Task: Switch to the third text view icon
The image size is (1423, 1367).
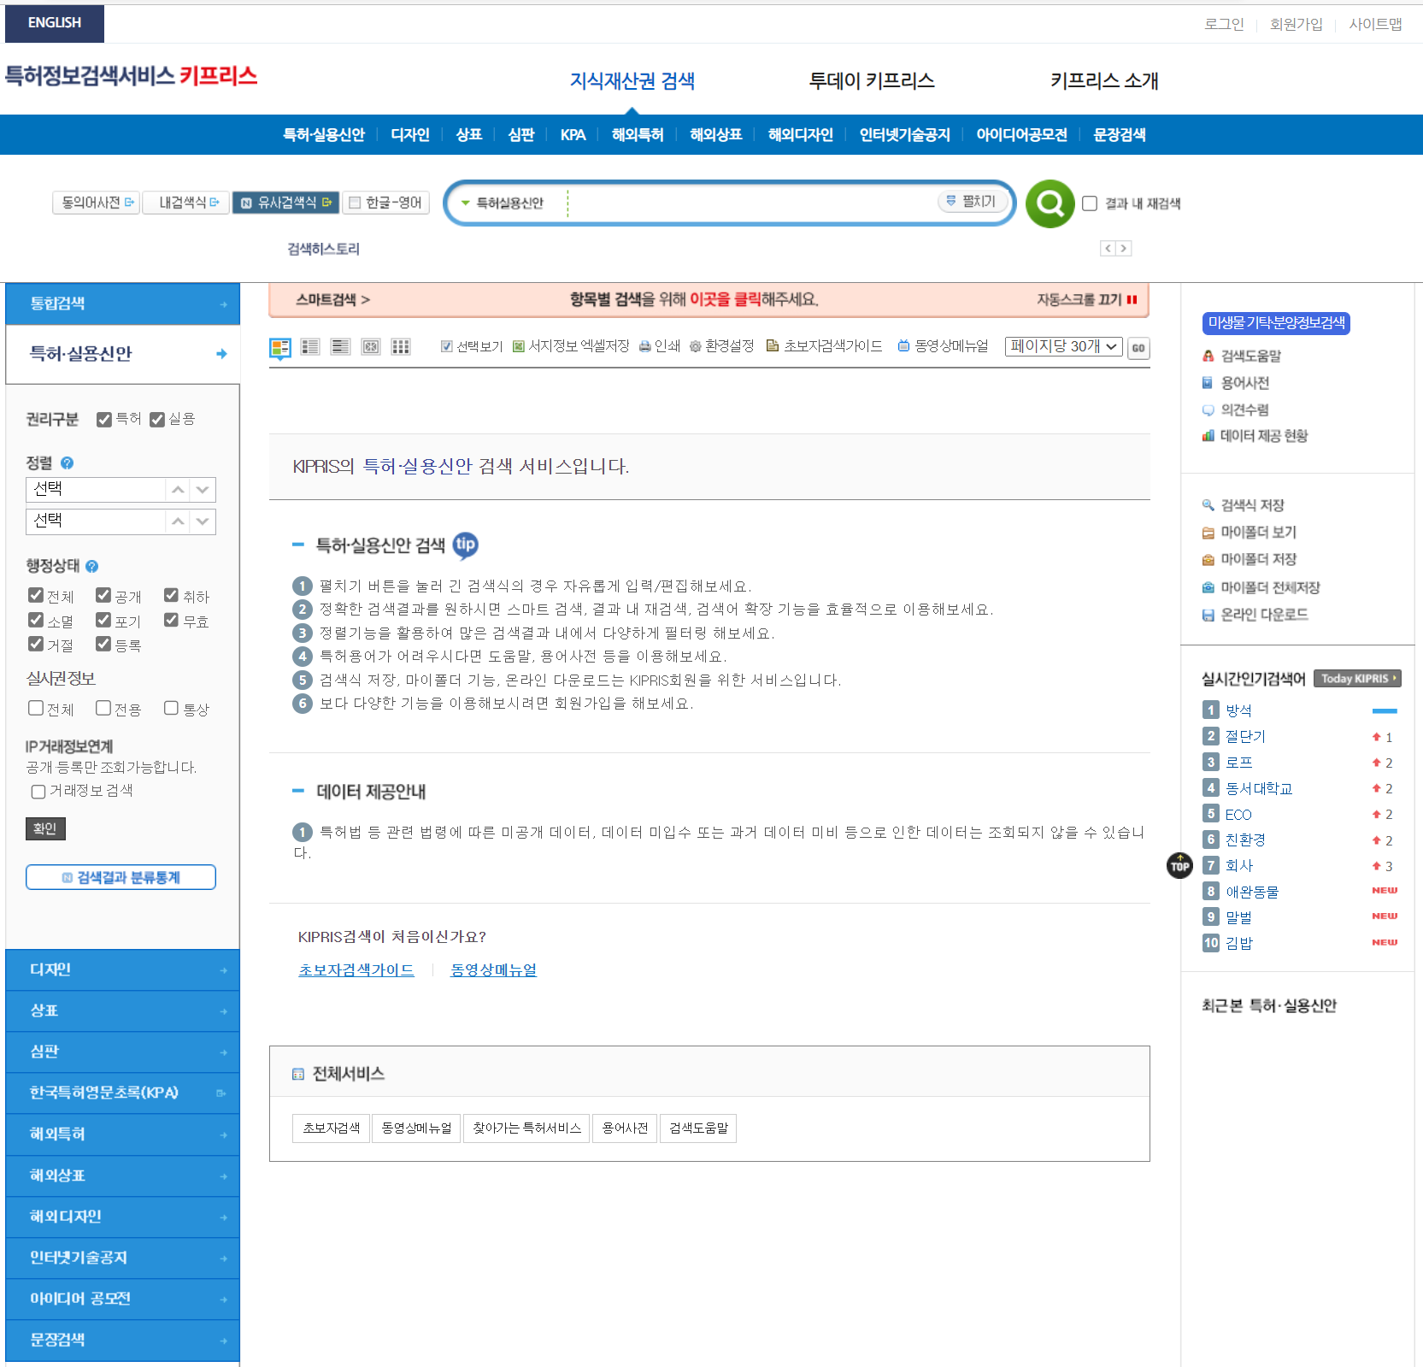Action: coord(340,347)
